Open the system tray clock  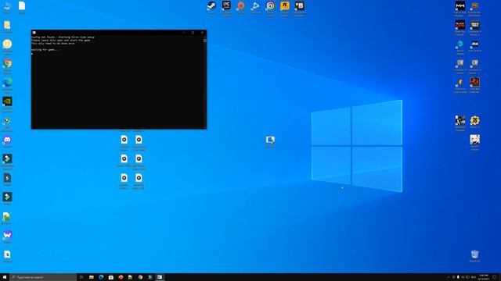[x=484, y=277]
